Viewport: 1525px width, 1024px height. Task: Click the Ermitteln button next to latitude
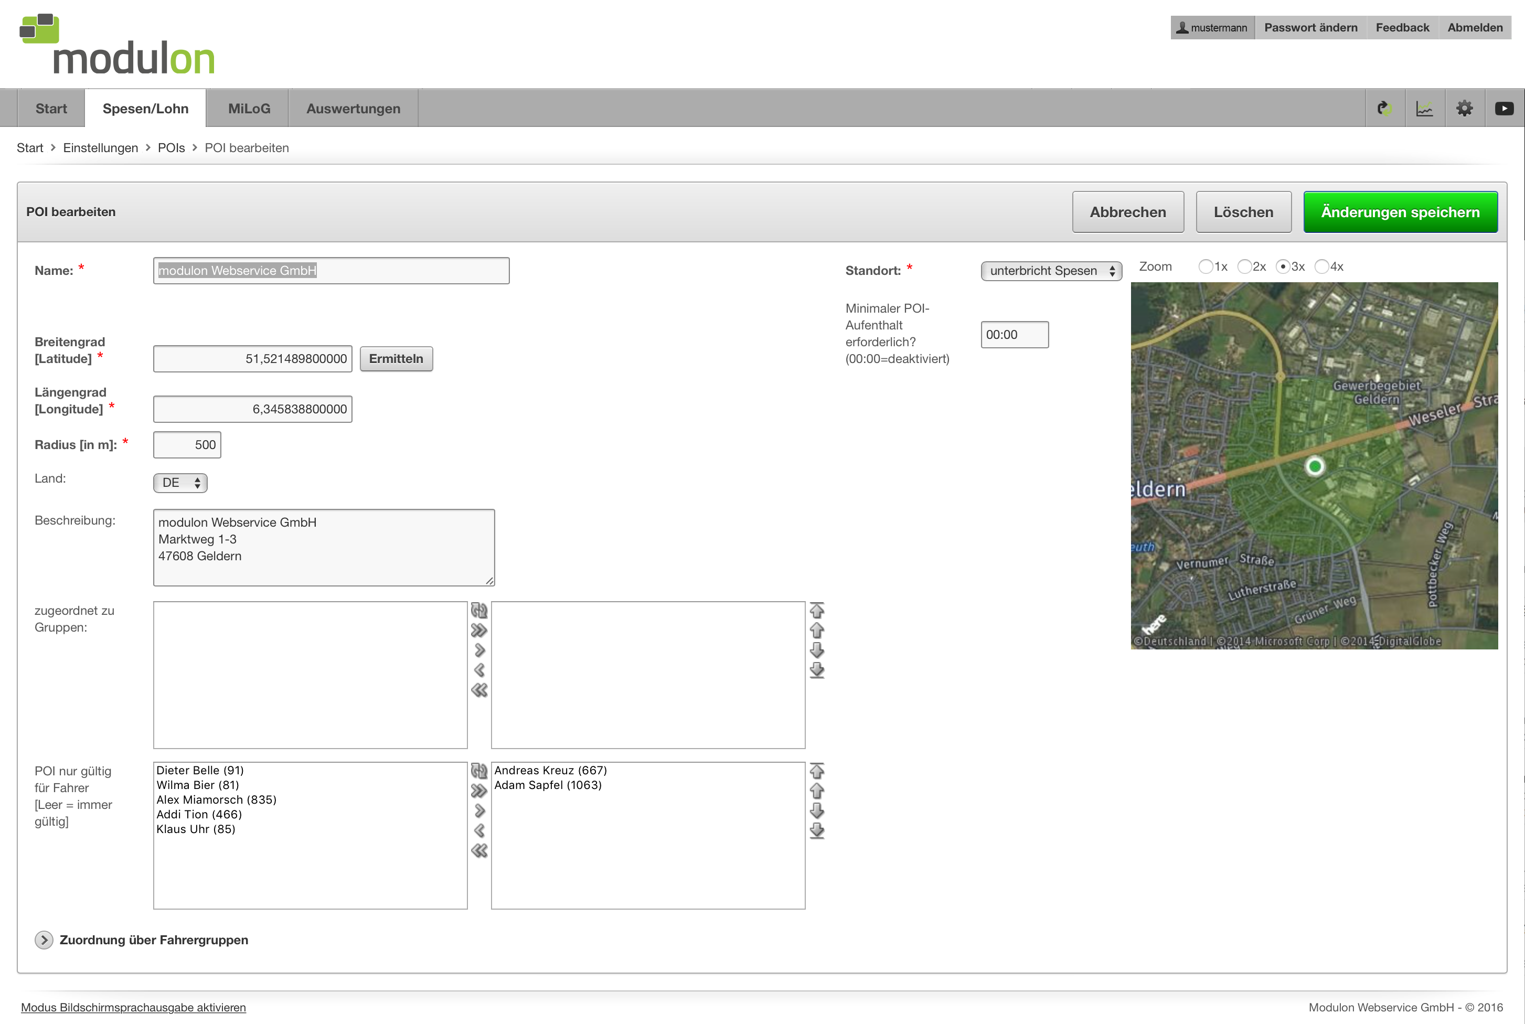pos(396,358)
